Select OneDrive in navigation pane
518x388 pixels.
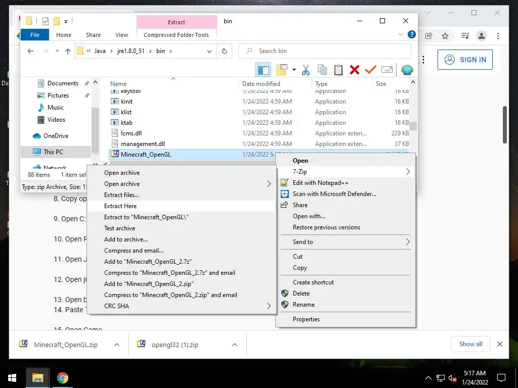[x=56, y=135]
